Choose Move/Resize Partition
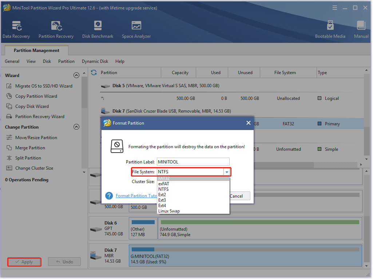The height and width of the screenshot is (279, 373). tap(36, 137)
